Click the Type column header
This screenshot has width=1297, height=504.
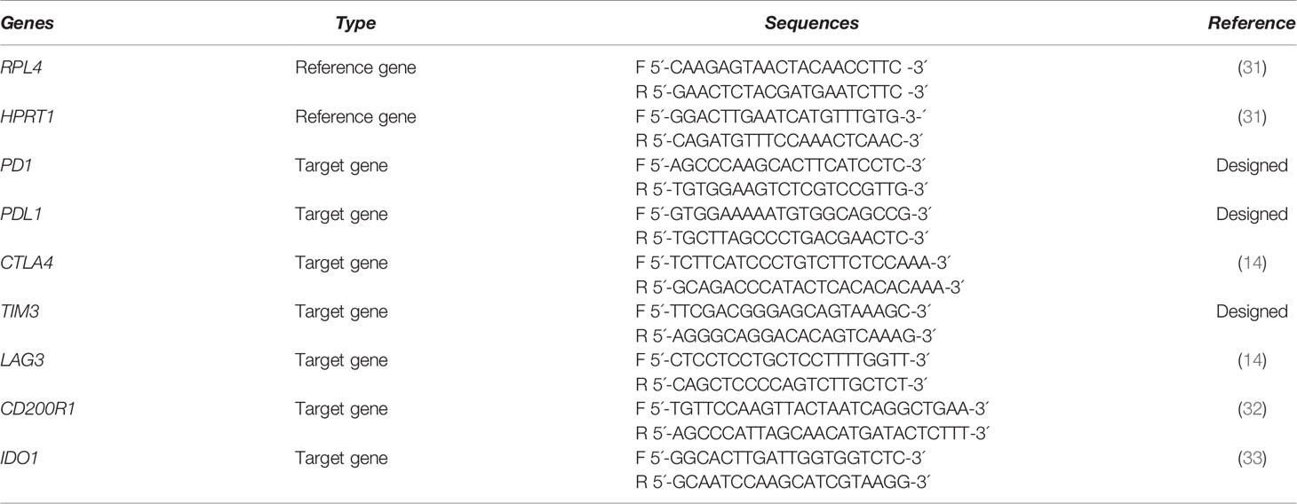point(353,24)
